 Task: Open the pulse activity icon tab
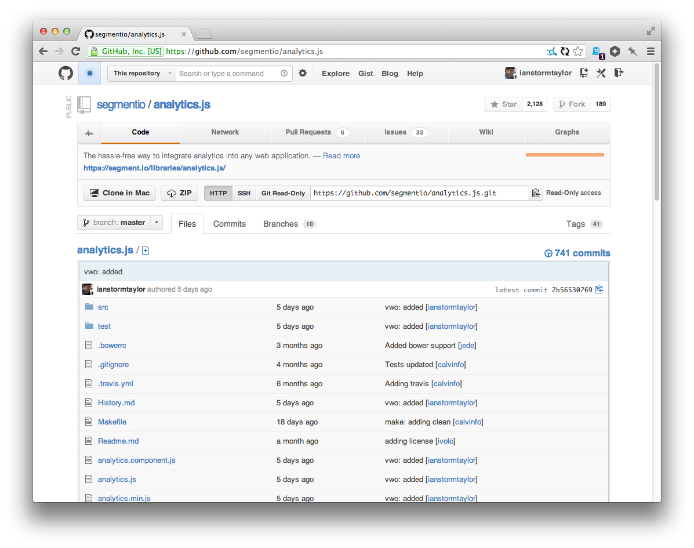[89, 133]
